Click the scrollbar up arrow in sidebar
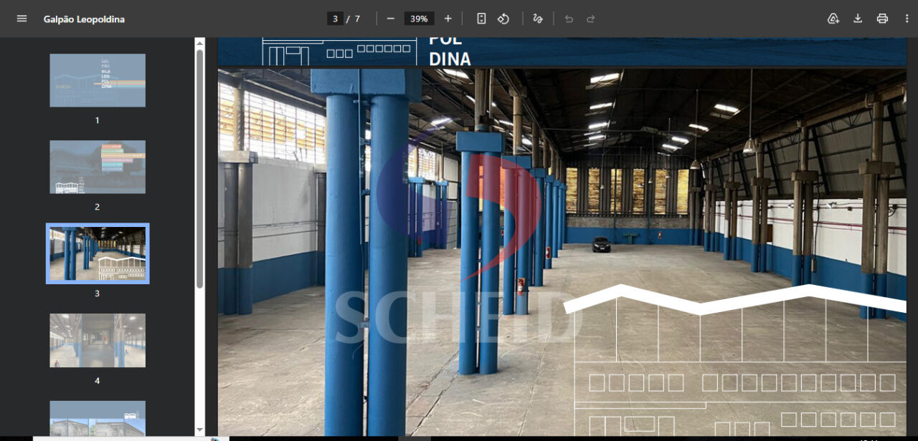 [200, 42]
